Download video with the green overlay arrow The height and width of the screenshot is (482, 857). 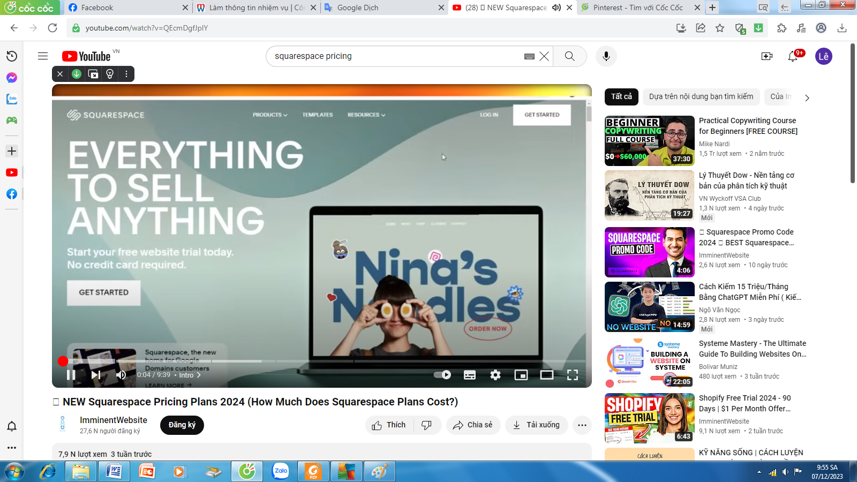pyautogui.click(x=77, y=74)
